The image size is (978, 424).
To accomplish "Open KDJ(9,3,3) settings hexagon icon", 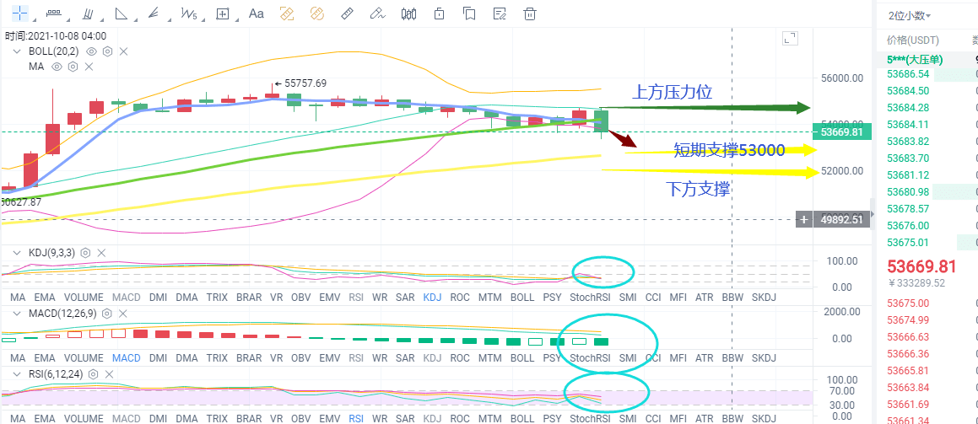I will tap(85, 253).
